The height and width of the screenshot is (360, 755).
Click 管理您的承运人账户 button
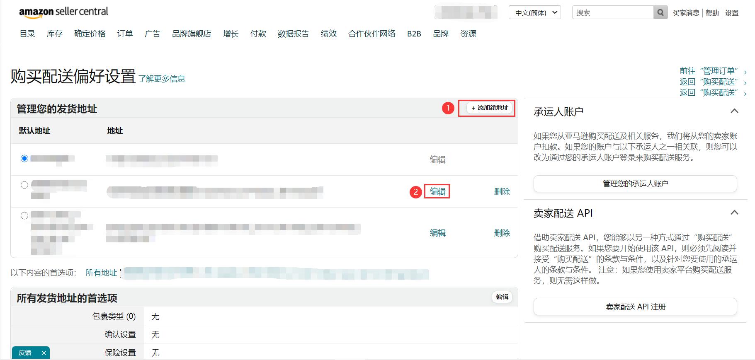[635, 184]
